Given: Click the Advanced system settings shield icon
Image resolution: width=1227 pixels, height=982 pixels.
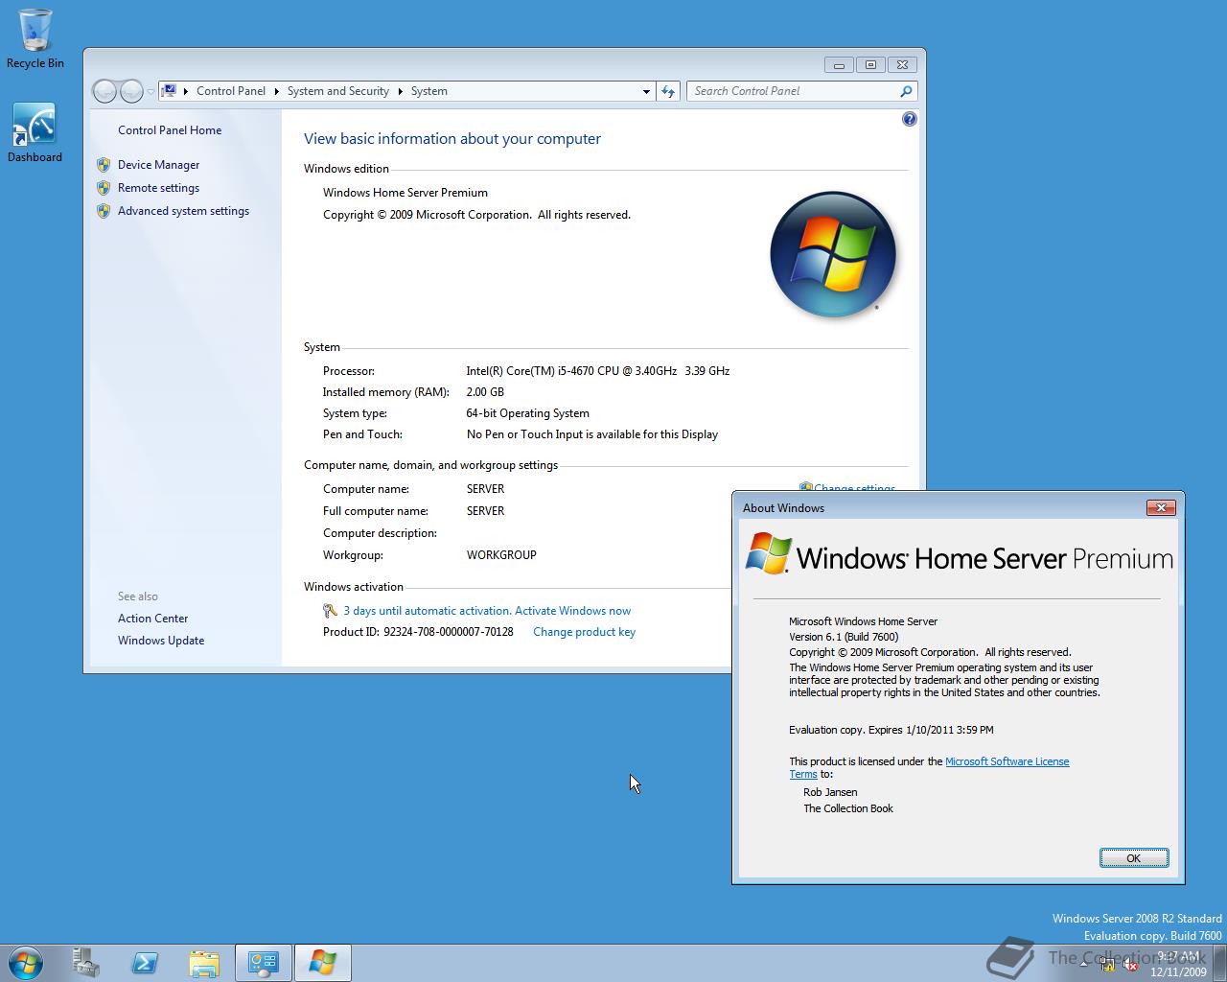Looking at the screenshot, I should (x=104, y=211).
